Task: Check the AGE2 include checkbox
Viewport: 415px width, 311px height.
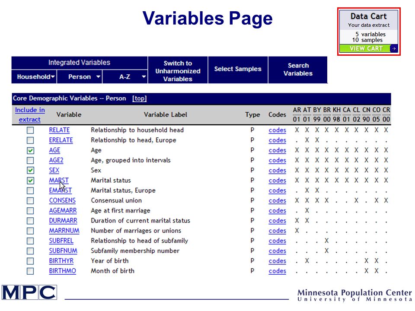Action: click(30, 160)
